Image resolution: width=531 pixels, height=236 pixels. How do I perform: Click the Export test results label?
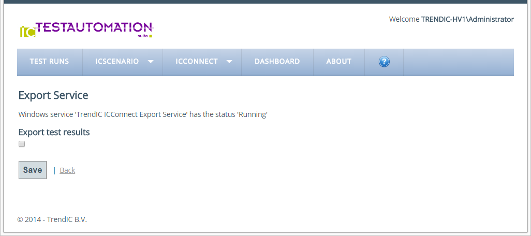tap(54, 132)
